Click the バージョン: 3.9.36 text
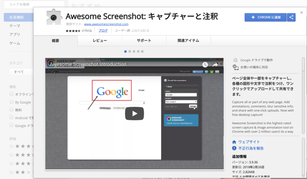The width and height of the screenshot is (307, 179). click(x=245, y=162)
